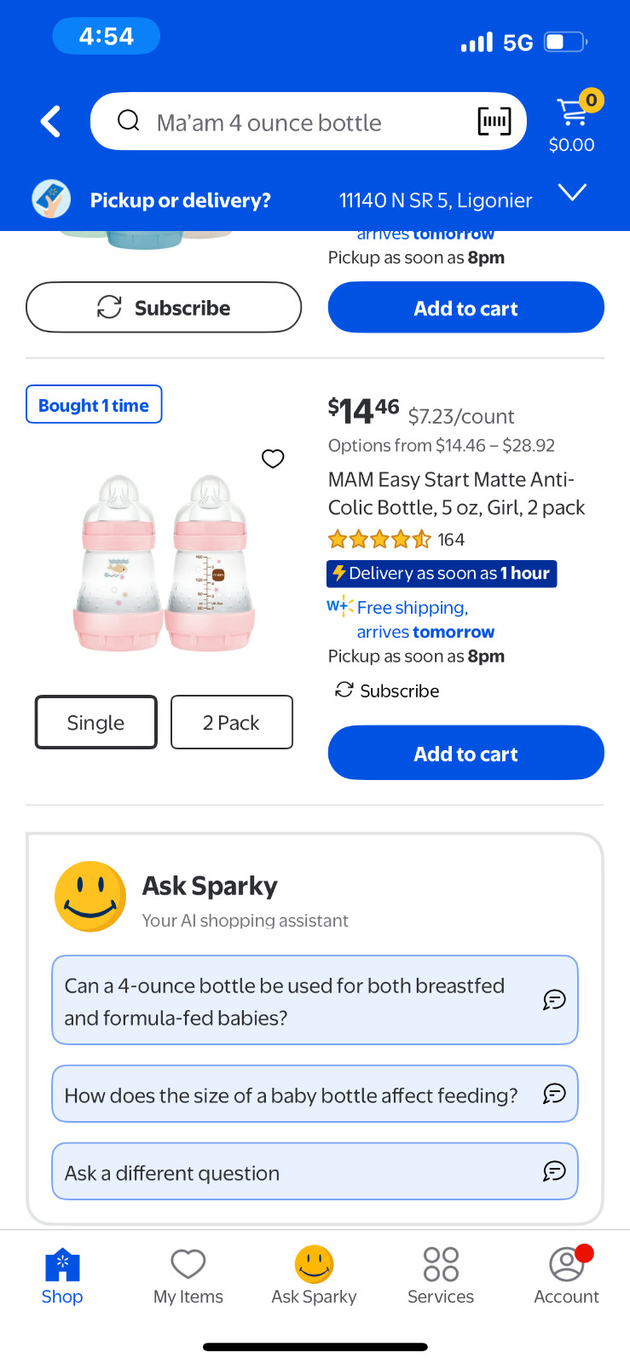Open the barcode scanner icon
The height and width of the screenshot is (1364, 630).
[x=494, y=121]
